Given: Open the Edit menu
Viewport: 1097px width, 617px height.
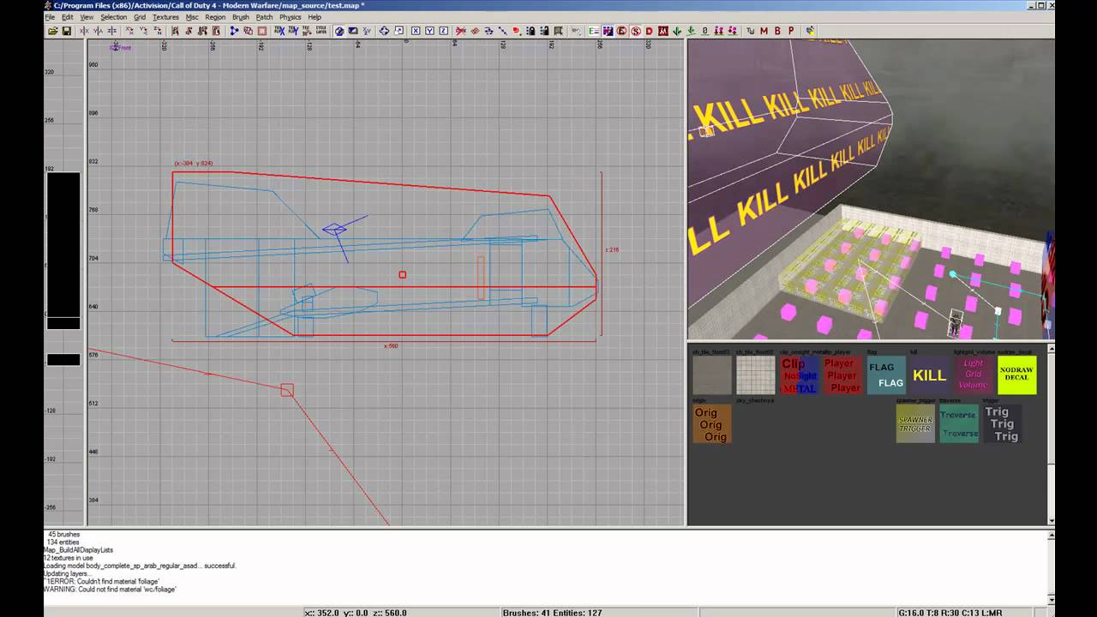Looking at the screenshot, I should tap(67, 17).
